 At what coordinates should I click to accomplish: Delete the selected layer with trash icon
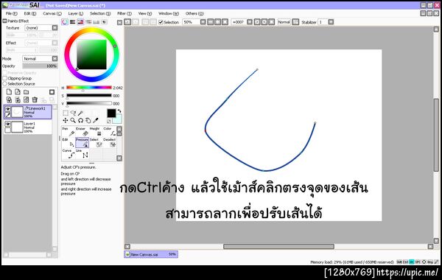click(x=35, y=99)
